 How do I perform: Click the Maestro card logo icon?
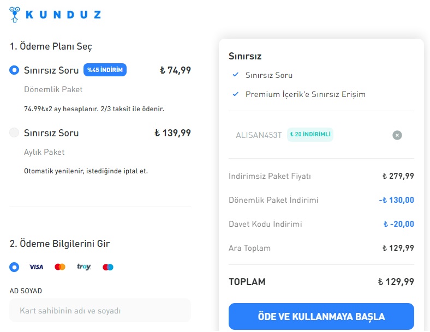(108, 267)
